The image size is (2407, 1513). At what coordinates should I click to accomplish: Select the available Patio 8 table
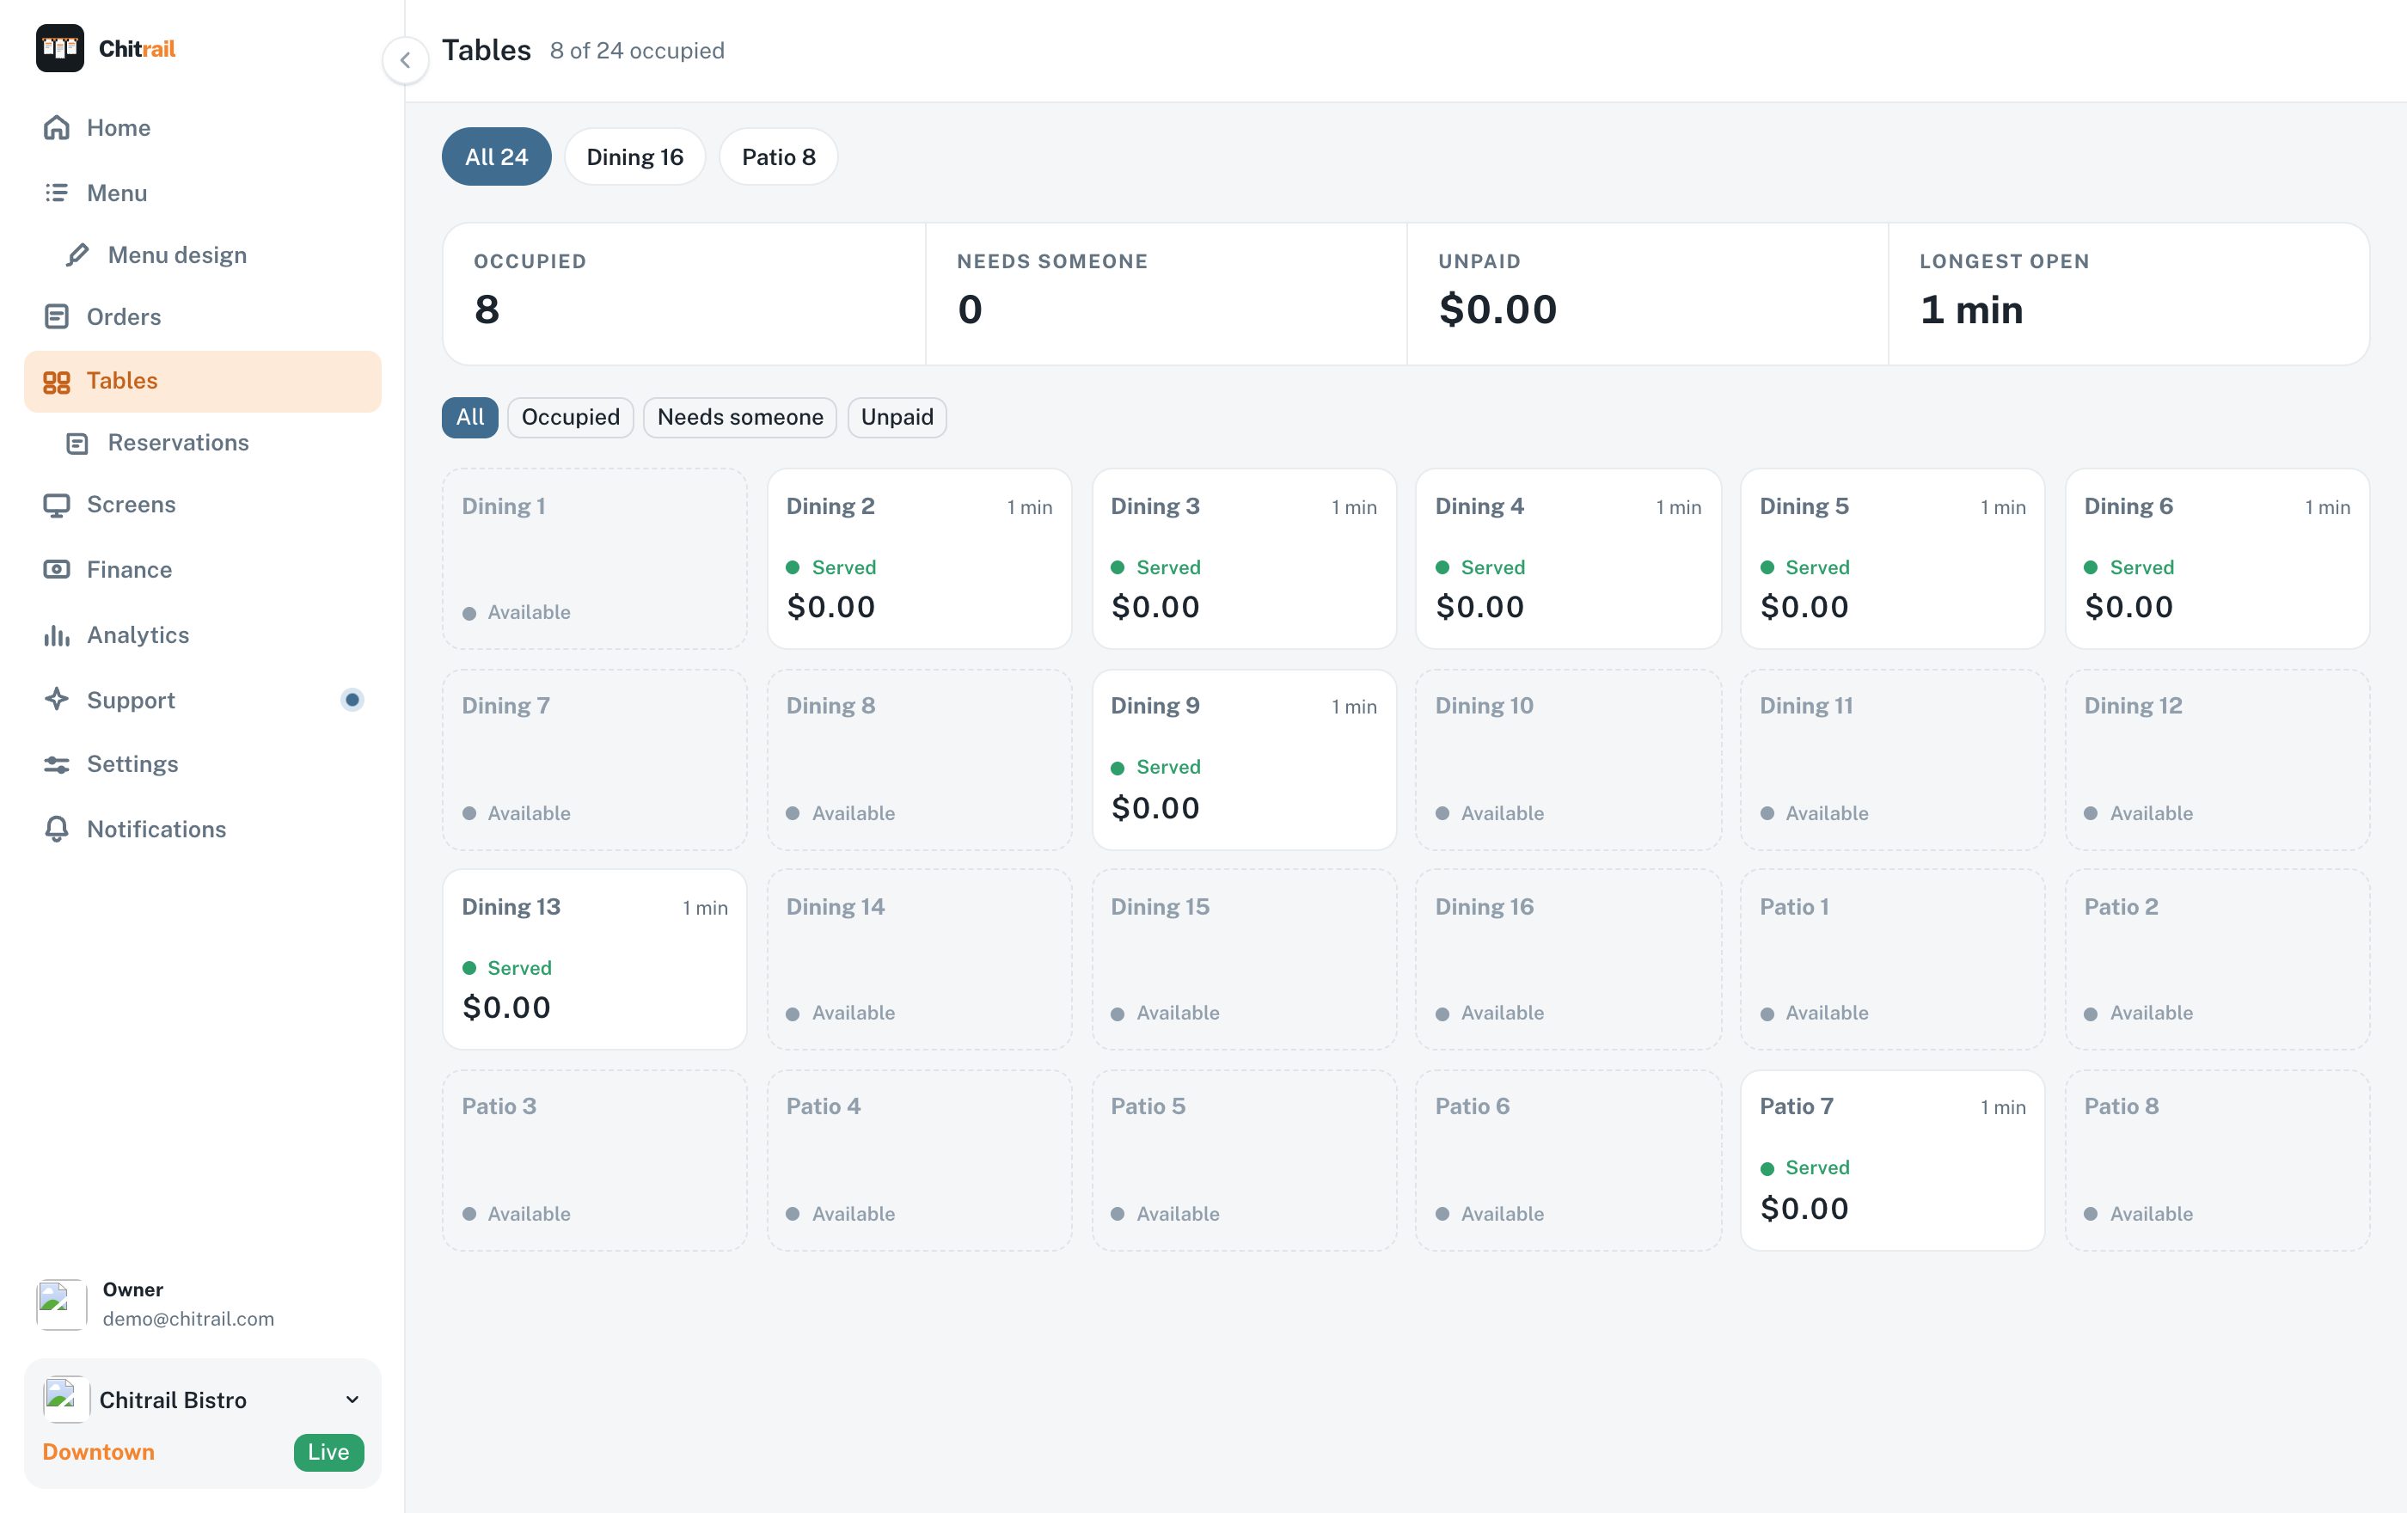2217,1161
